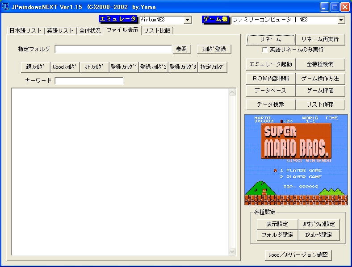Click the リスト保存 button
The height and width of the screenshot is (267, 352).
pyautogui.click(x=320, y=104)
